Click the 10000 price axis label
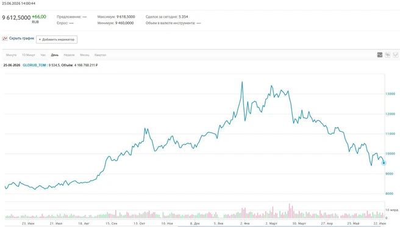 pos(390,154)
